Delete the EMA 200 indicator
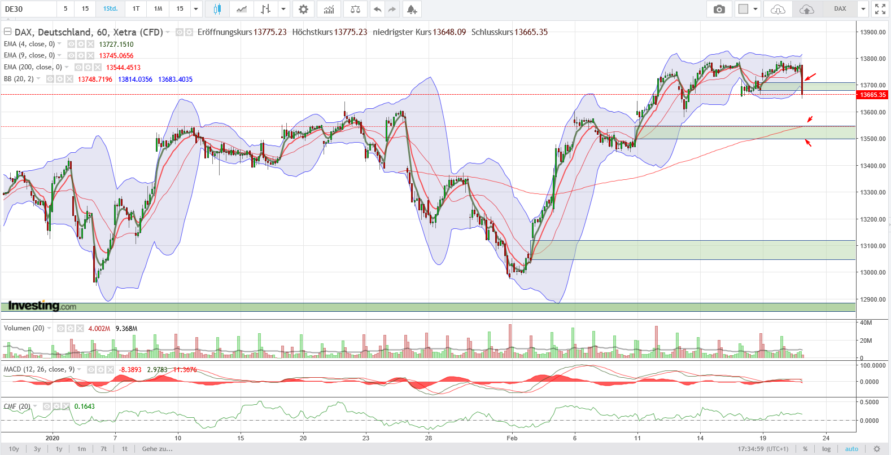 pos(98,67)
